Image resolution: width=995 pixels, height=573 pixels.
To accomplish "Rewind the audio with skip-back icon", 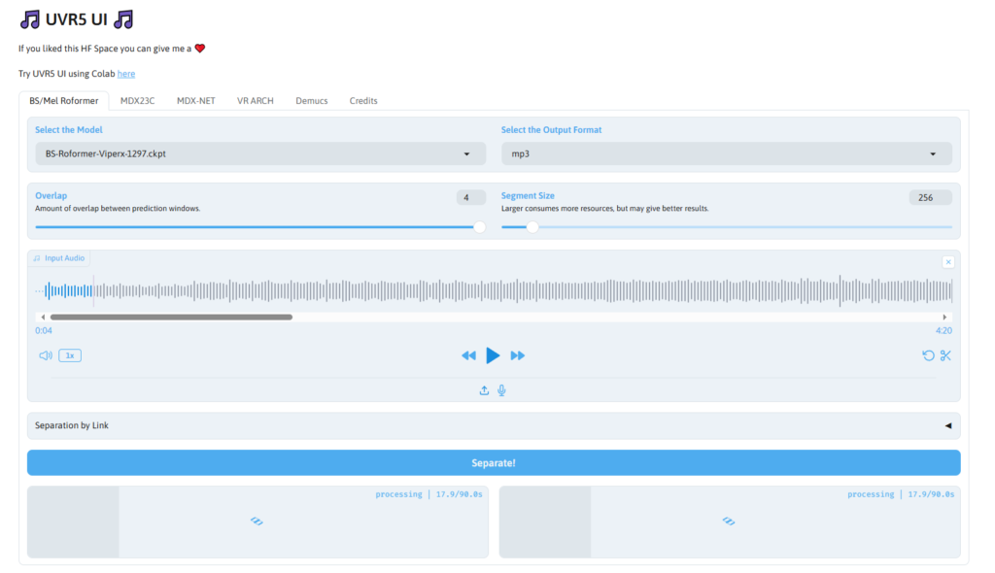I will (468, 355).
